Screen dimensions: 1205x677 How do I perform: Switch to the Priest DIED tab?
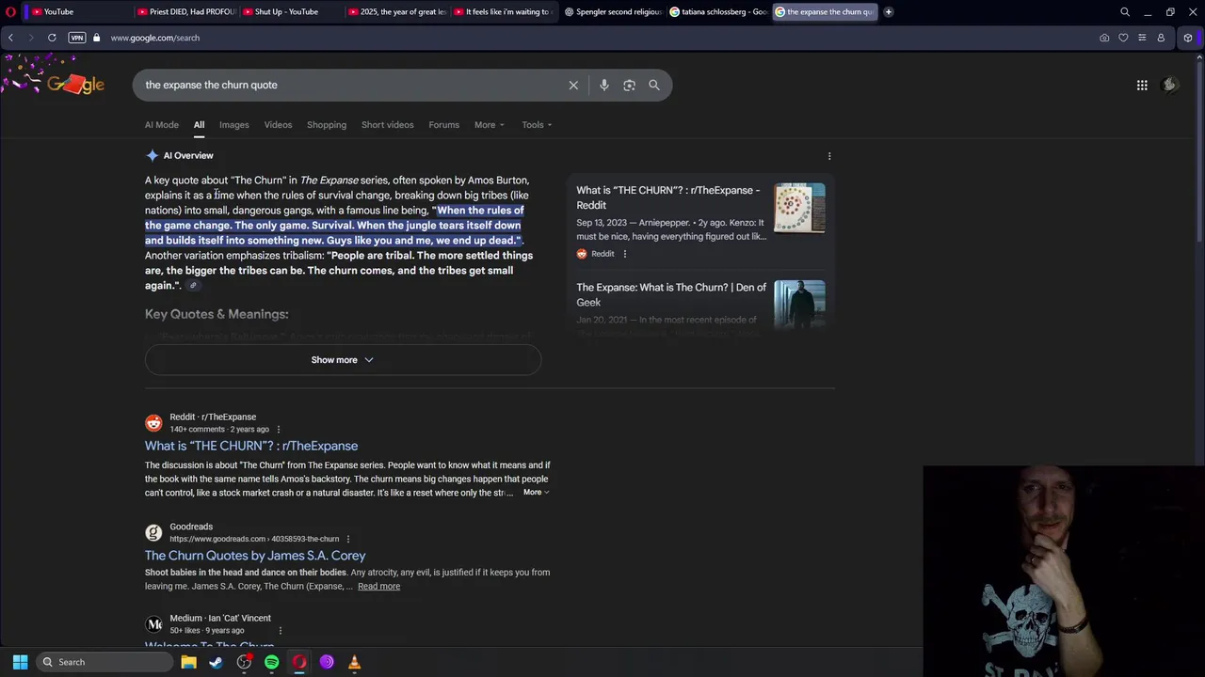[x=185, y=12]
